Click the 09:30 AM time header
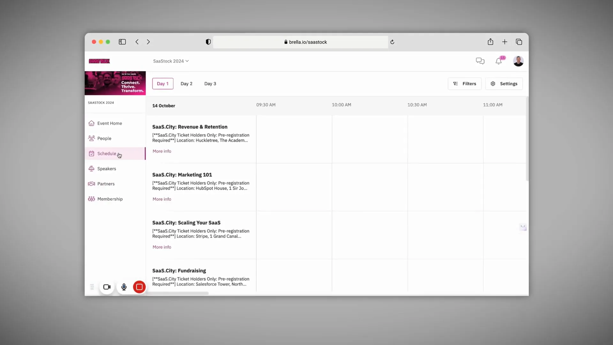613x345 pixels. click(266, 105)
